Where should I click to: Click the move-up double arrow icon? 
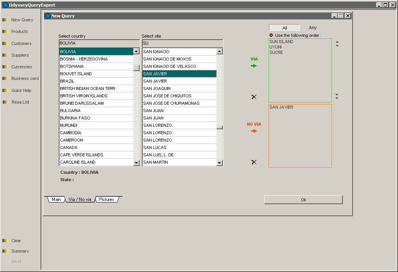(337, 44)
